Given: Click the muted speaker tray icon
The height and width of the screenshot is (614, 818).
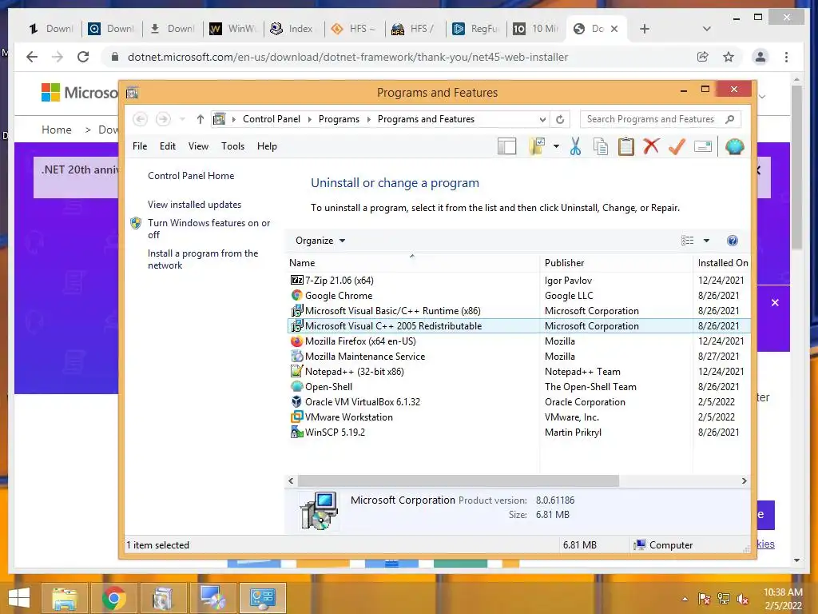Looking at the screenshot, I should 743,599.
